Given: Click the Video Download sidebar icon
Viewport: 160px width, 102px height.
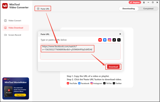Looking at the screenshot, I should click(x=5, y=28).
